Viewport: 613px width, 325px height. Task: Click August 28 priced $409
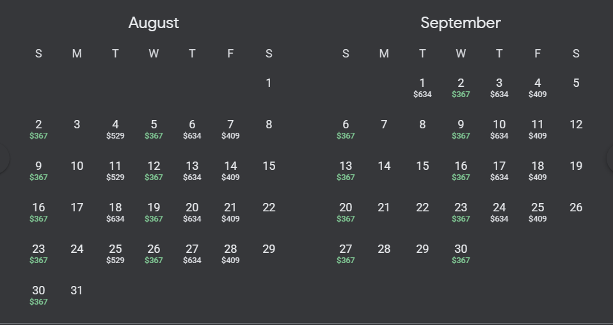tap(230, 253)
